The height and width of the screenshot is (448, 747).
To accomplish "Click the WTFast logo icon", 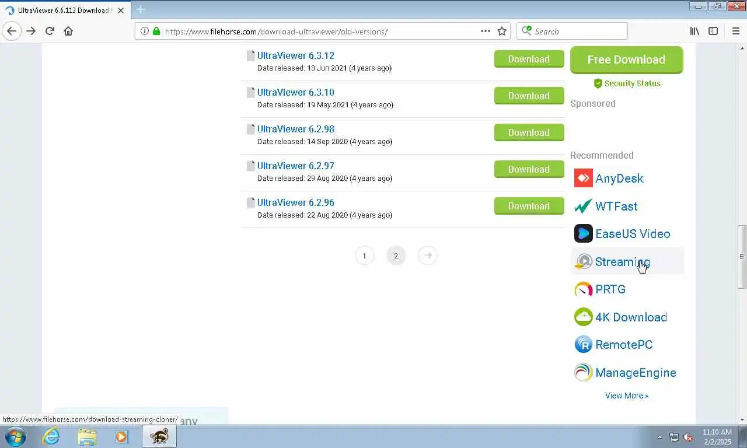I will tap(583, 206).
